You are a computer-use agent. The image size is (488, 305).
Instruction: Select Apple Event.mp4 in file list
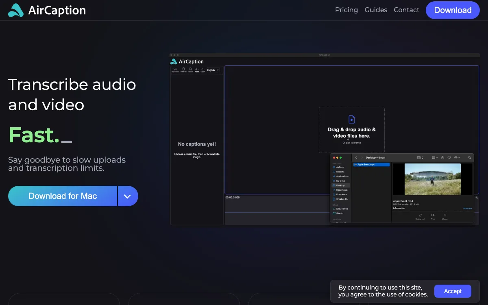[372, 164]
